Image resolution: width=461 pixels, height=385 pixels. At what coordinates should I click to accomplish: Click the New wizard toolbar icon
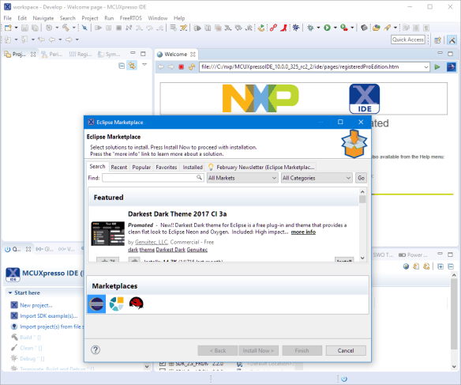8,28
